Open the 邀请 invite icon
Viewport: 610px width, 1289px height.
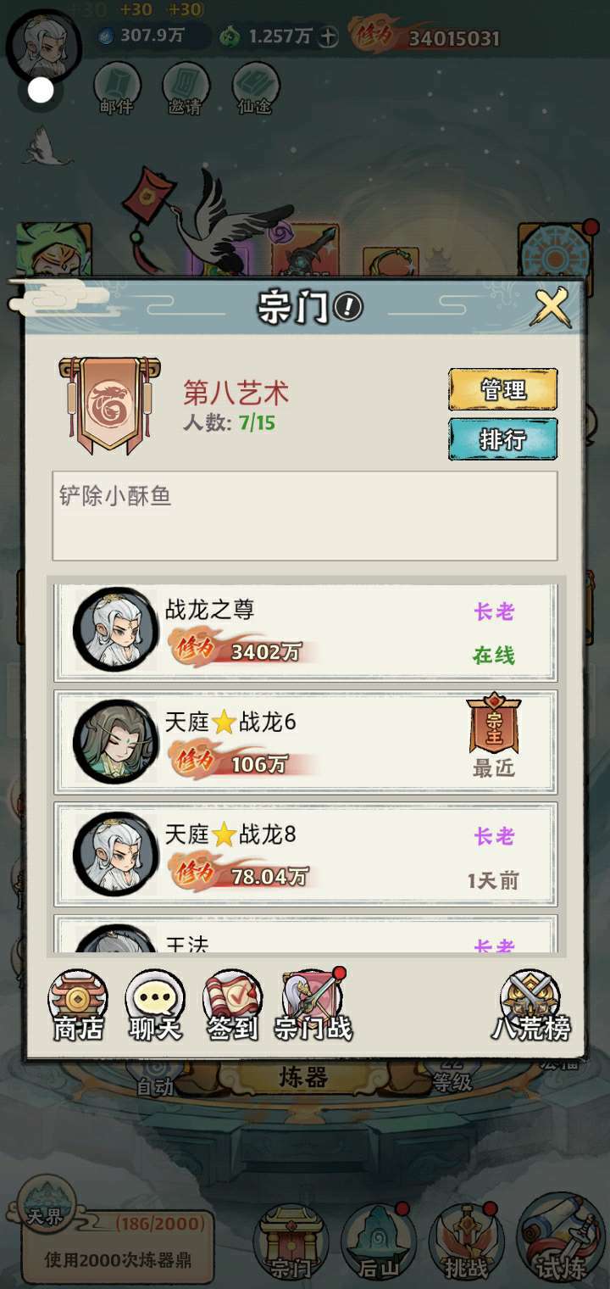186,88
